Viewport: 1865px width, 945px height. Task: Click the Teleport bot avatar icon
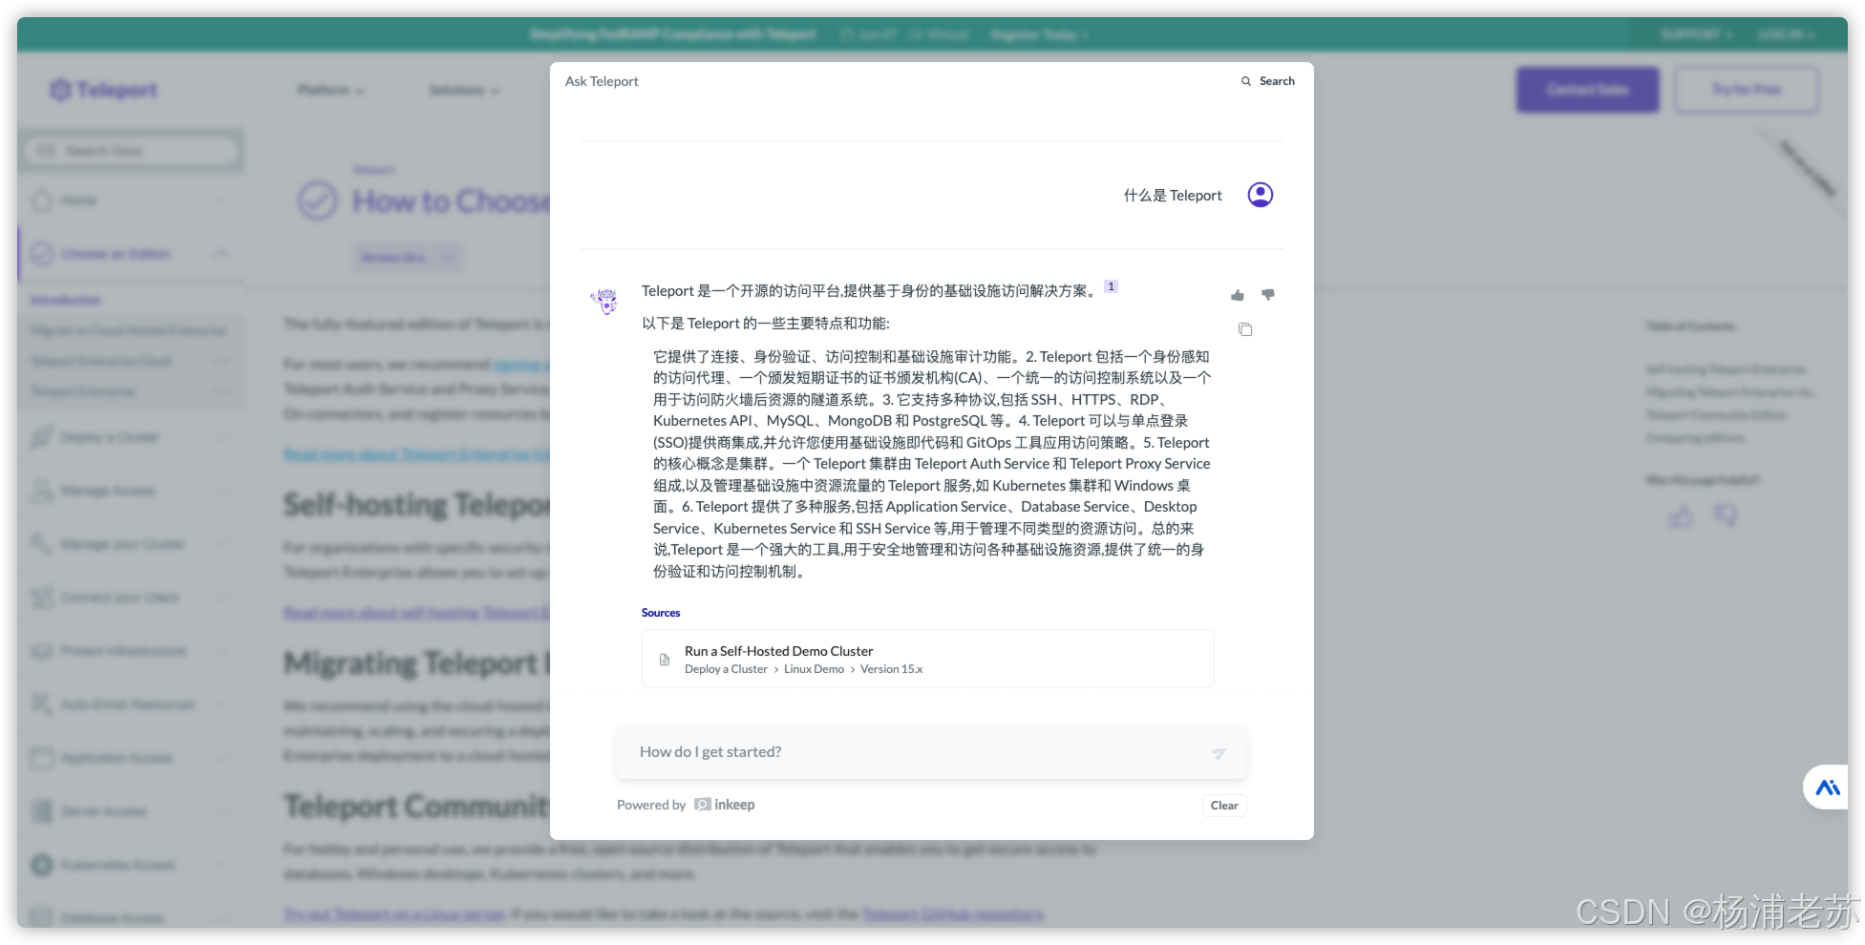tap(604, 301)
